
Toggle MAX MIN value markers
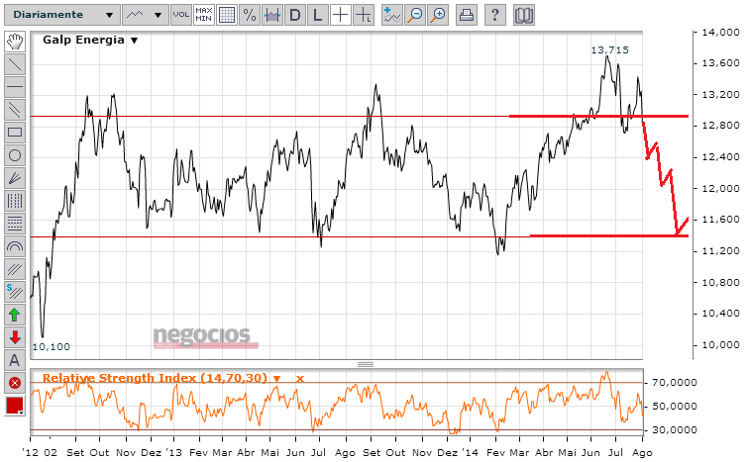tap(204, 15)
